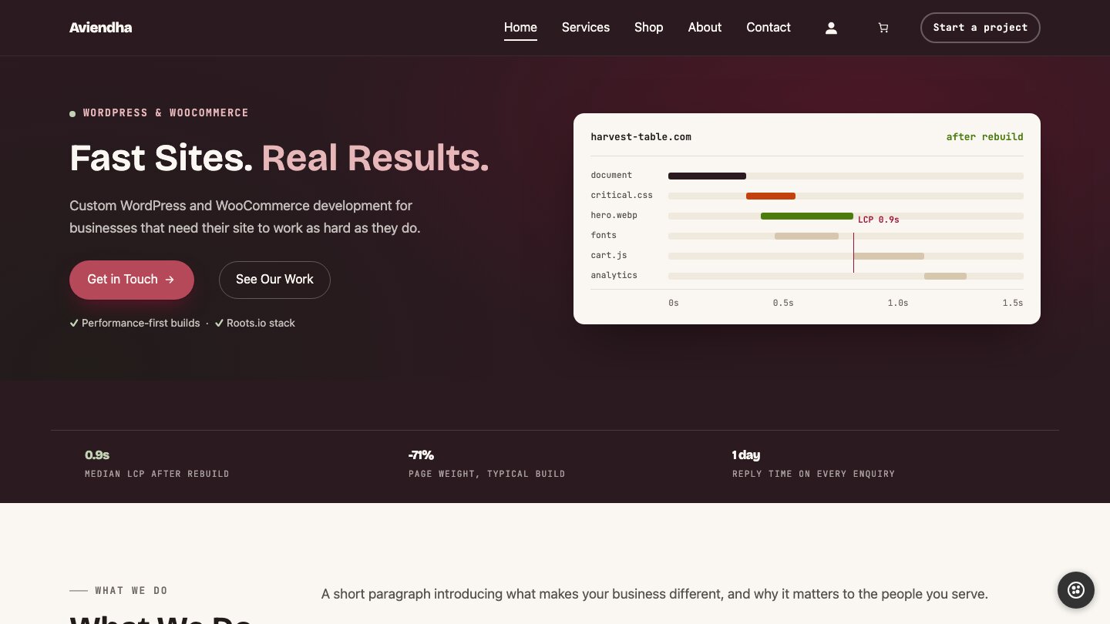
Task: Click the critical.css orange timing bar
Action: (771, 196)
